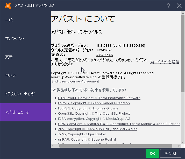Click program version 18.3.2333 text

[x=121, y=46]
